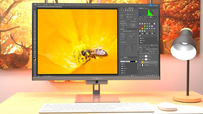Switch to the Channels tab
Viewport: 203px width, 114px height.
pos(145,47)
